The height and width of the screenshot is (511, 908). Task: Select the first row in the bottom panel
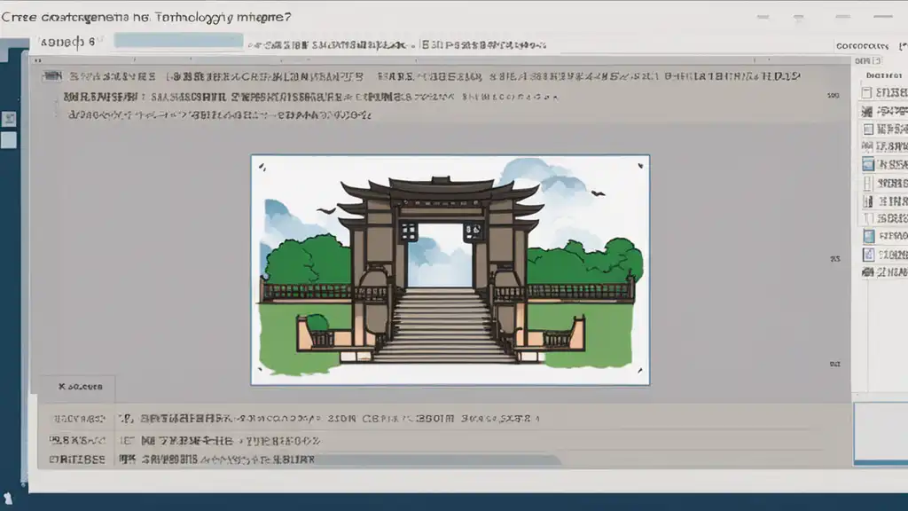pos(443,419)
